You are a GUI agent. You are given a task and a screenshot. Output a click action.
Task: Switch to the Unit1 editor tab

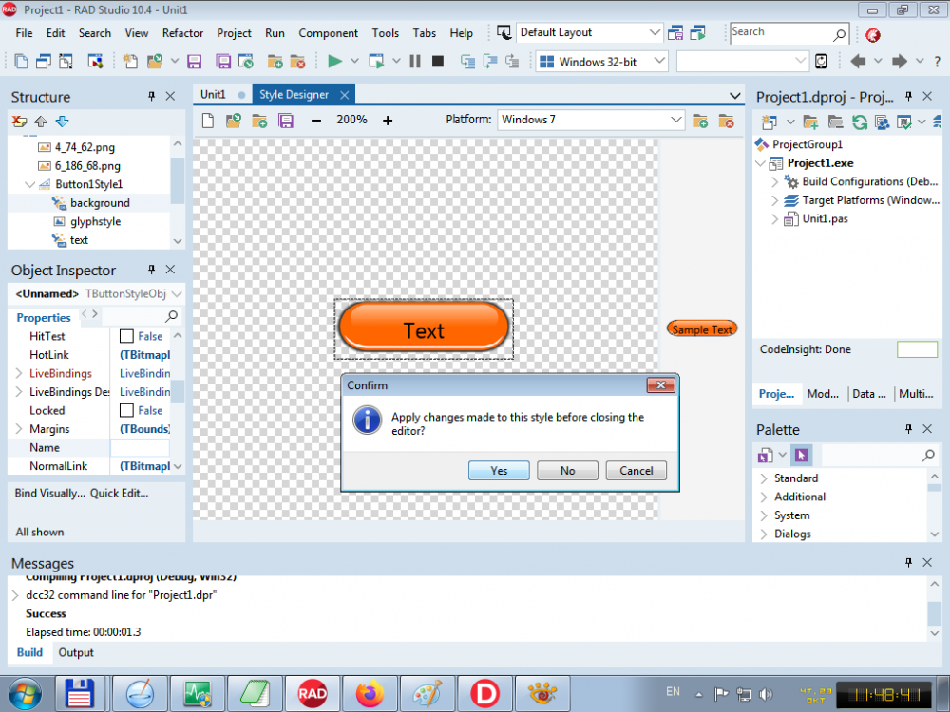(x=213, y=94)
